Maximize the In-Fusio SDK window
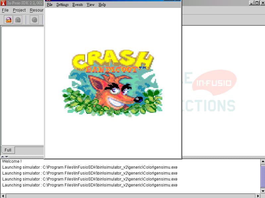 click(257, 3)
